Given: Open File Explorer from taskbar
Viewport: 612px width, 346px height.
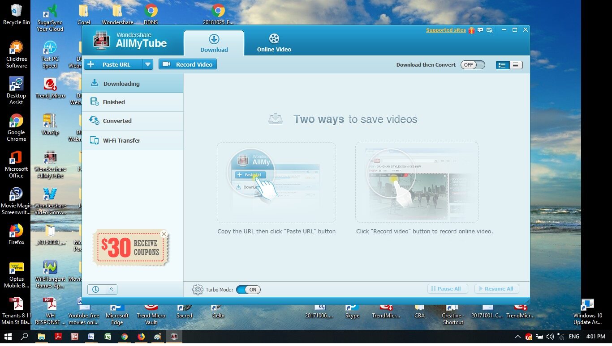Looking at the screenshot, I should pos(41,337).
